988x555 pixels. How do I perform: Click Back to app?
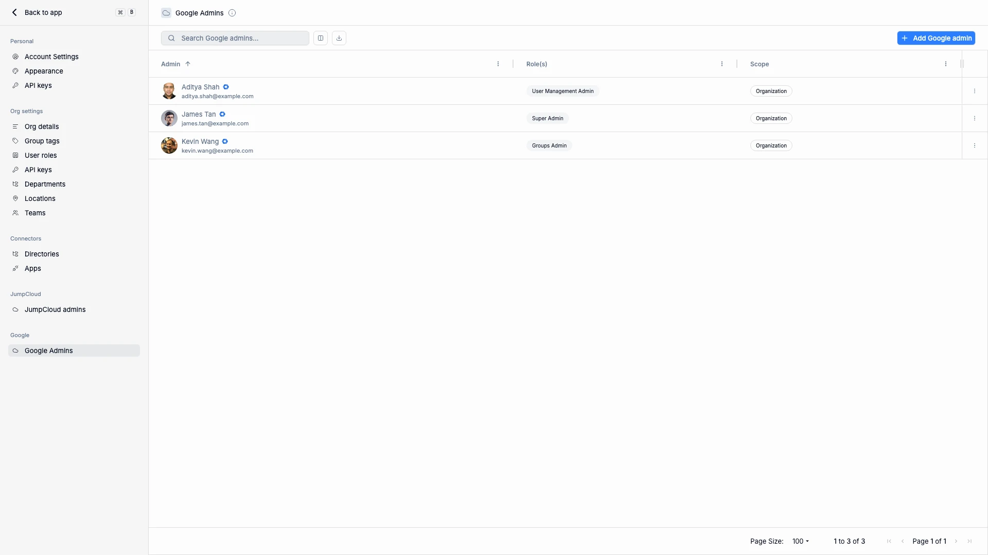(37, 12)
